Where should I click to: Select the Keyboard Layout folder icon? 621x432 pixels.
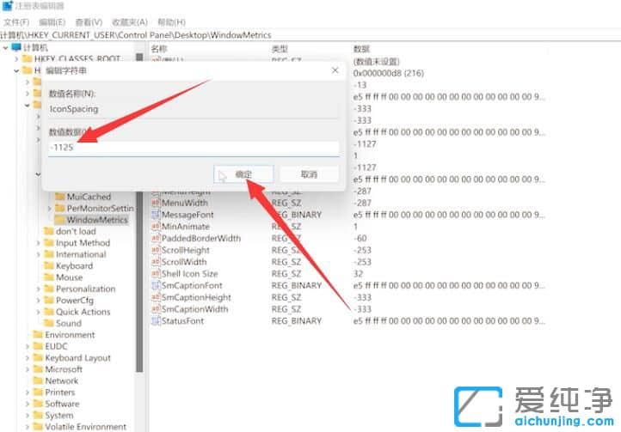point(38,357)
